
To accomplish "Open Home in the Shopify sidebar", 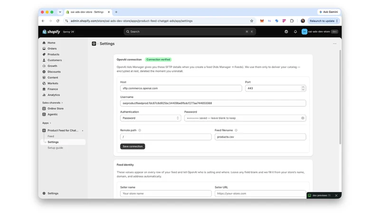I will [x=51, y=43].
